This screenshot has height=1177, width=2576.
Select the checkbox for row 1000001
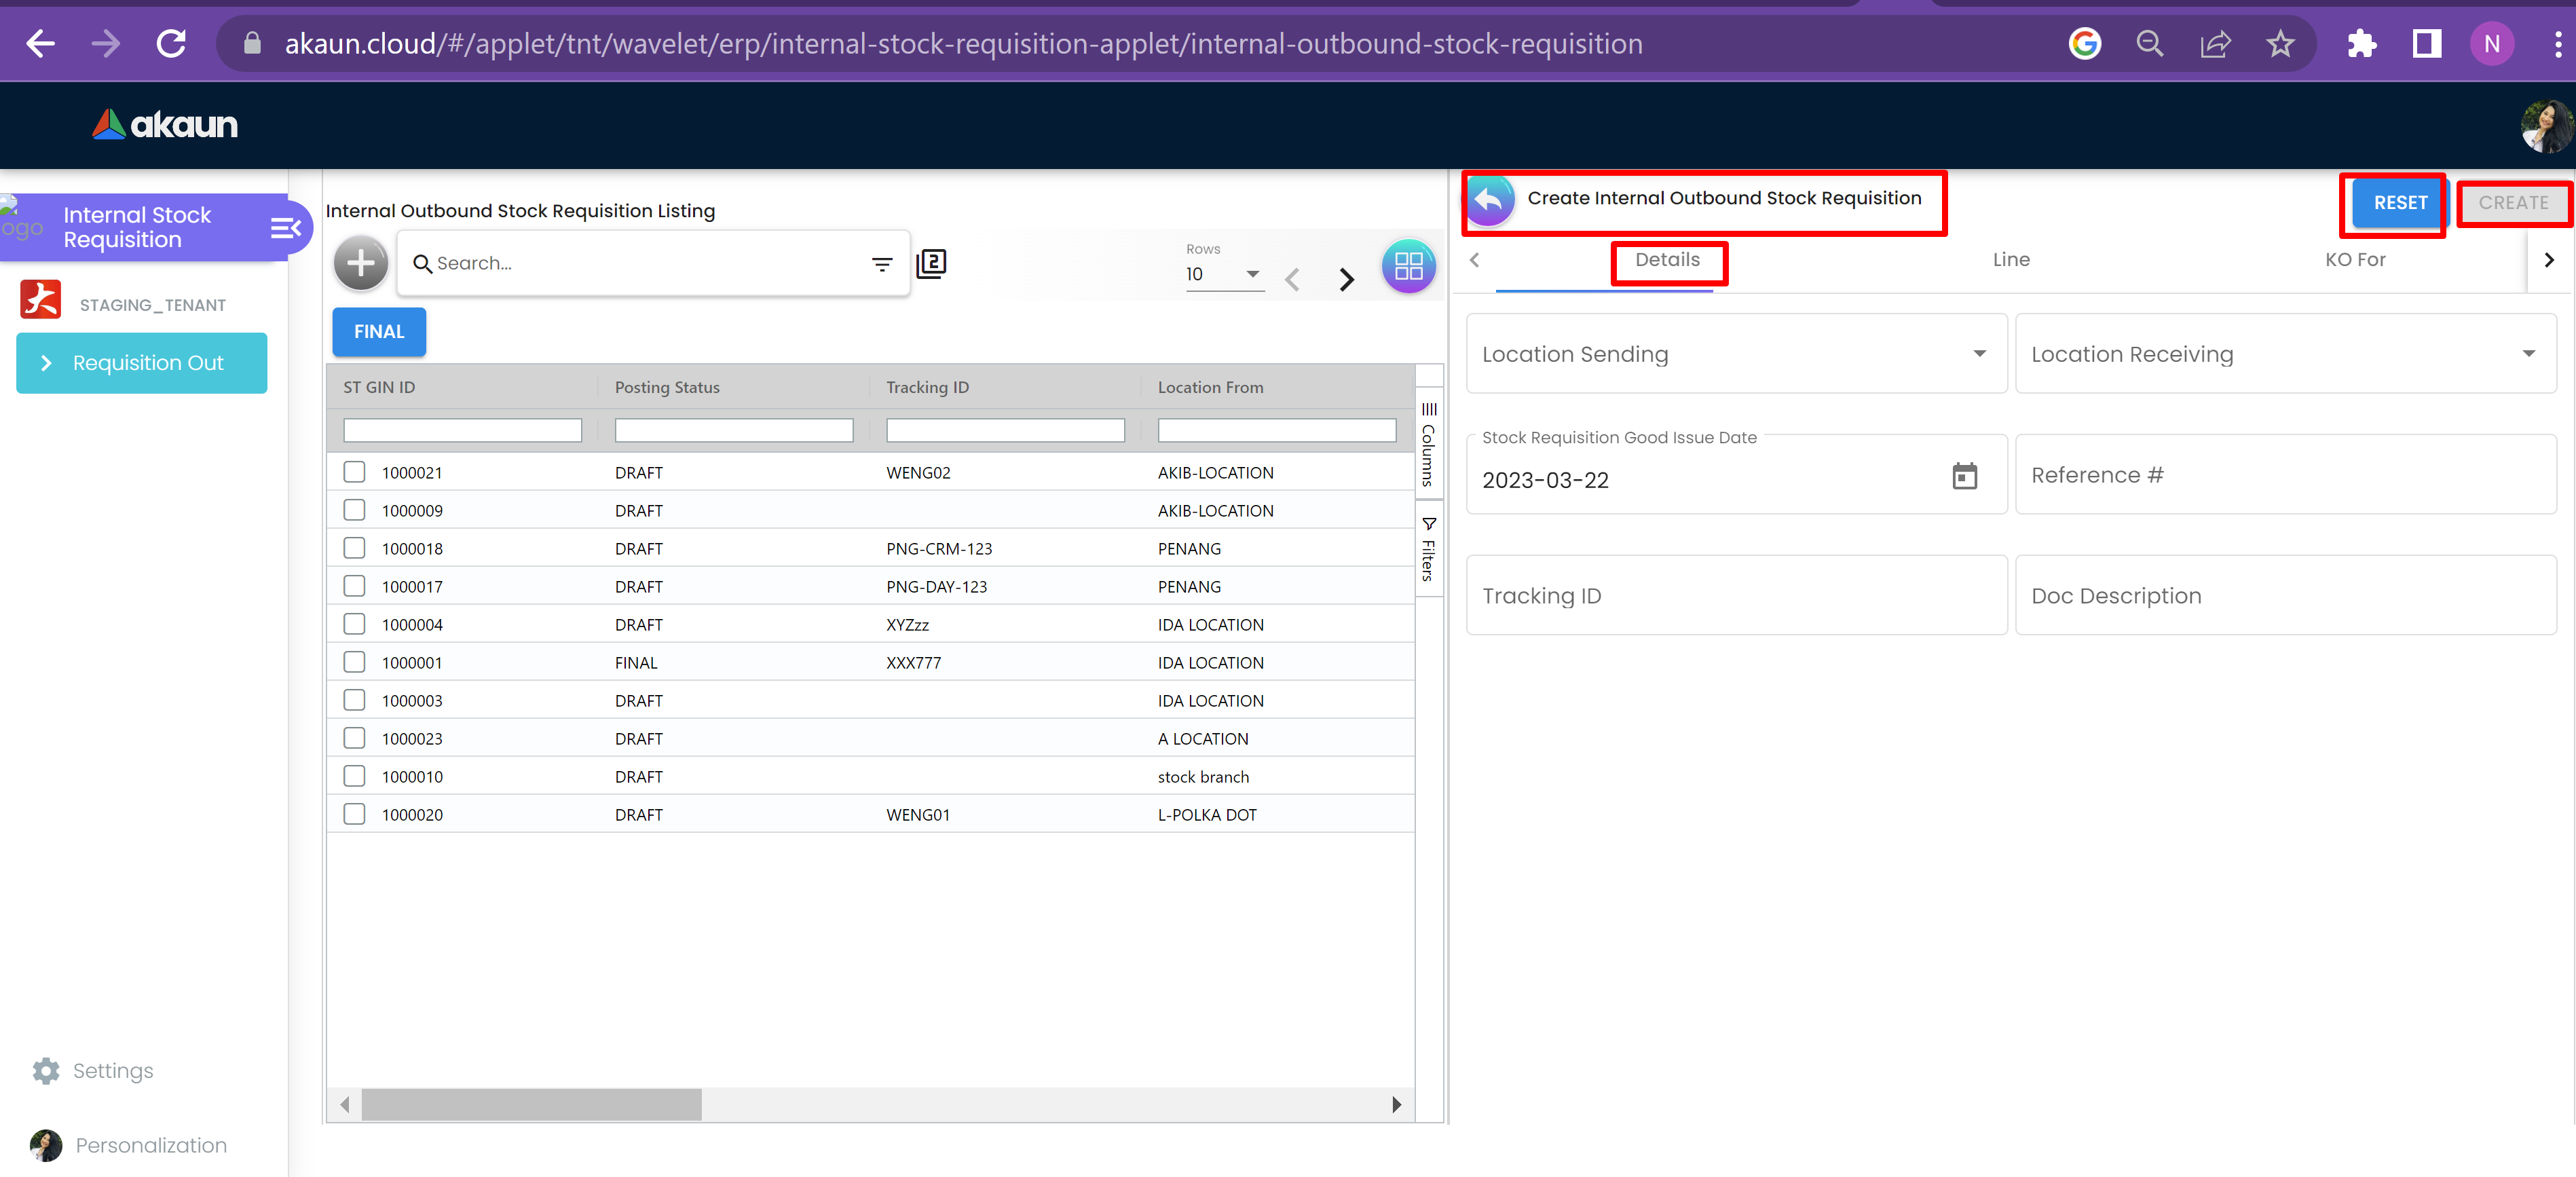354,662
